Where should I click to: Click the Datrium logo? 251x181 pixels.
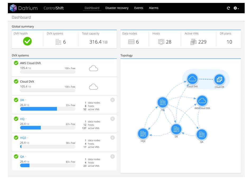[24, 8]
